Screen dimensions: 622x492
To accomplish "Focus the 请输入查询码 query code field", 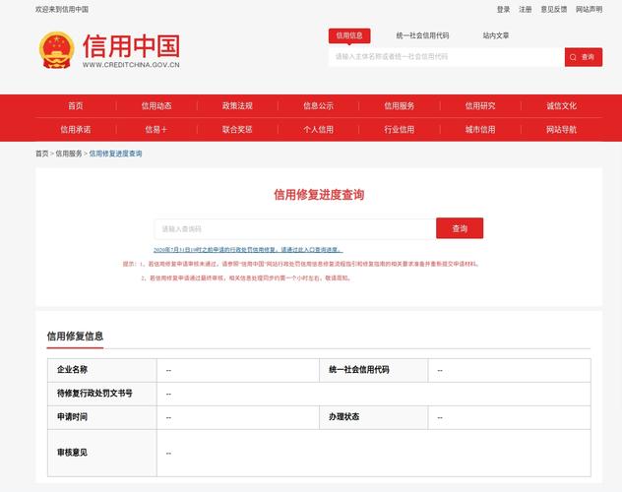I will click(295, 228).
